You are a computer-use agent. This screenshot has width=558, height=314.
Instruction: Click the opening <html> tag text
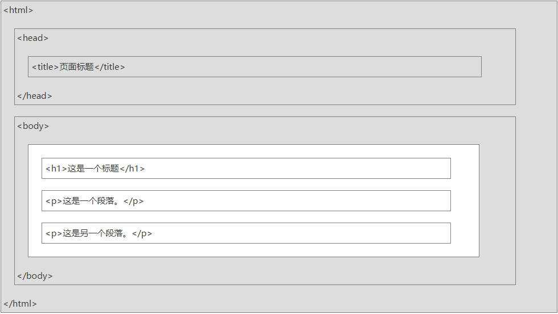tap(18, 10)
